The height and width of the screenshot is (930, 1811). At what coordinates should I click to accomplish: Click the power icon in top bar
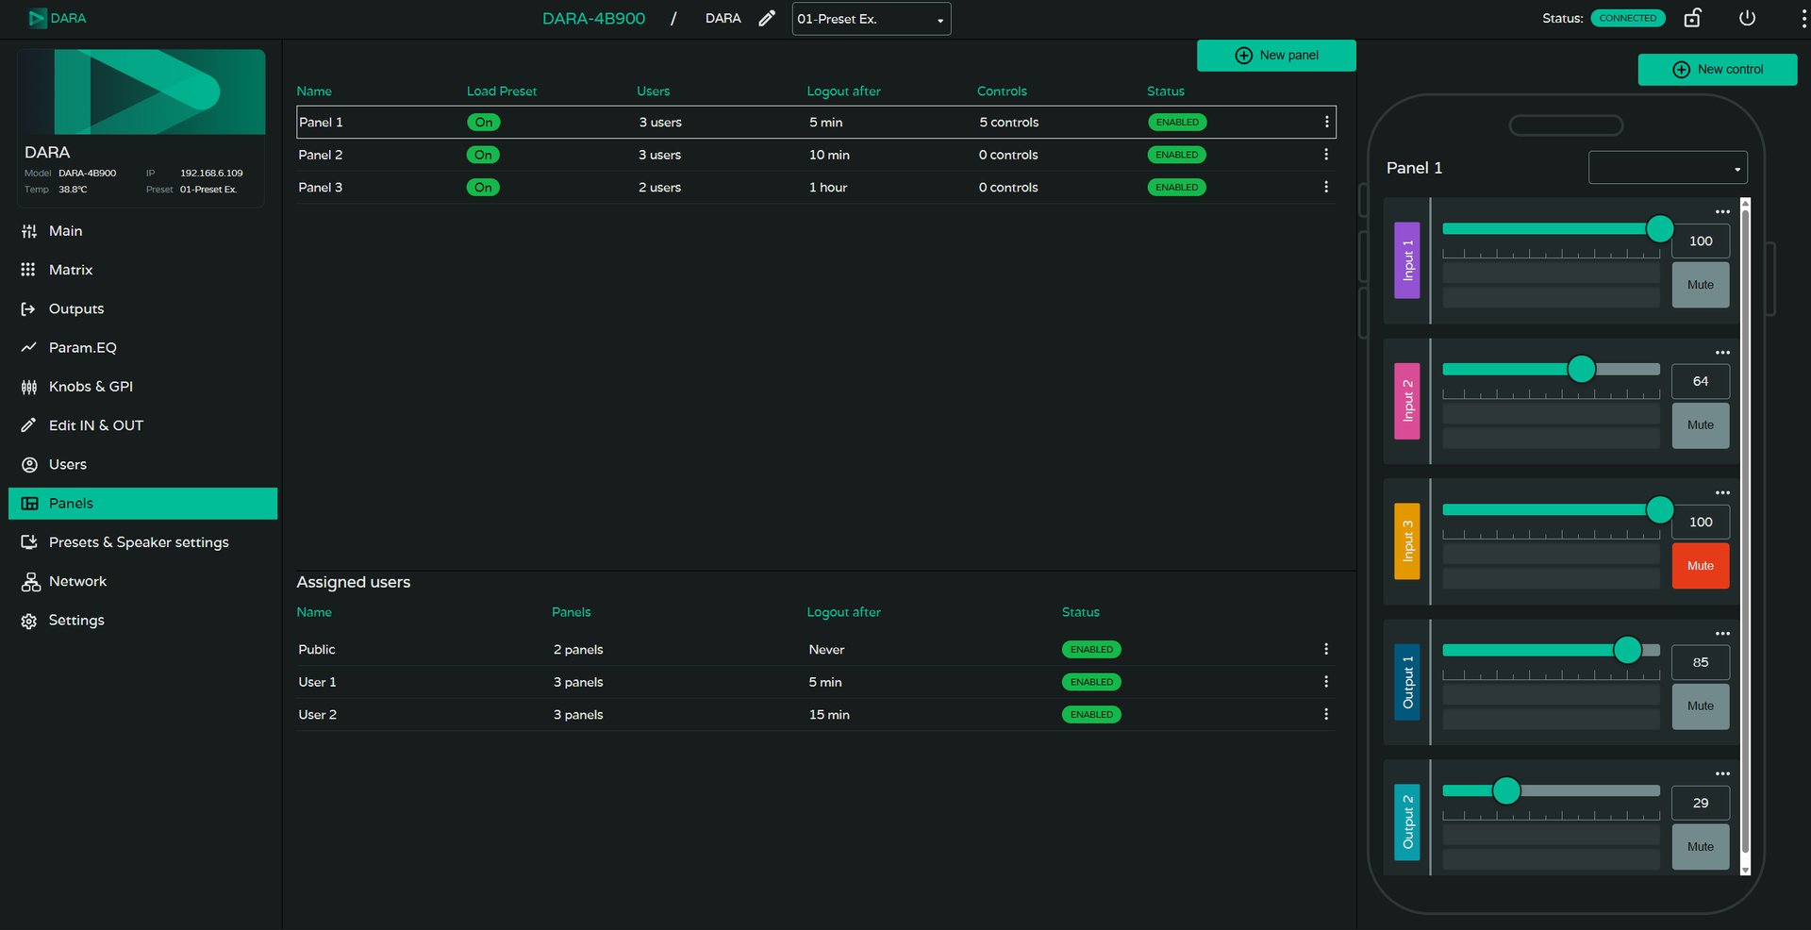[1747, 18]
